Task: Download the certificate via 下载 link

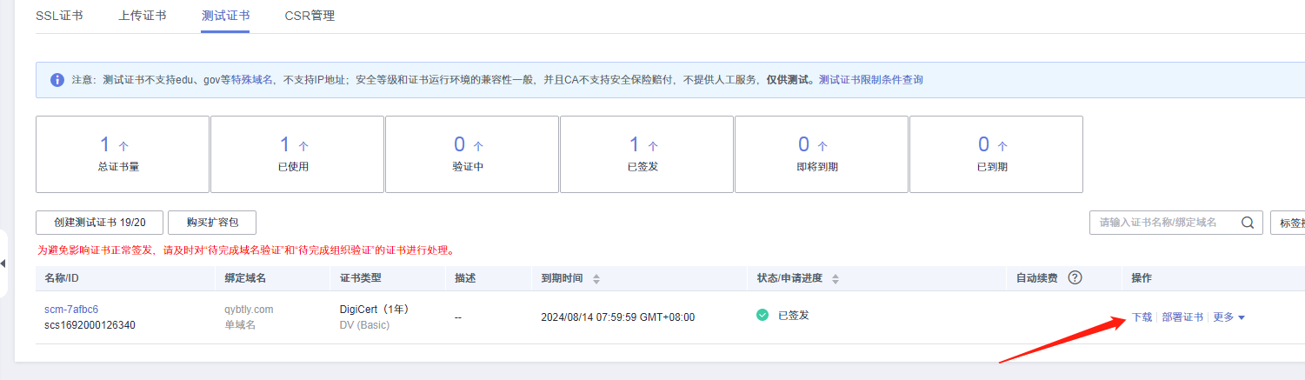Action: pos(1142,317)
